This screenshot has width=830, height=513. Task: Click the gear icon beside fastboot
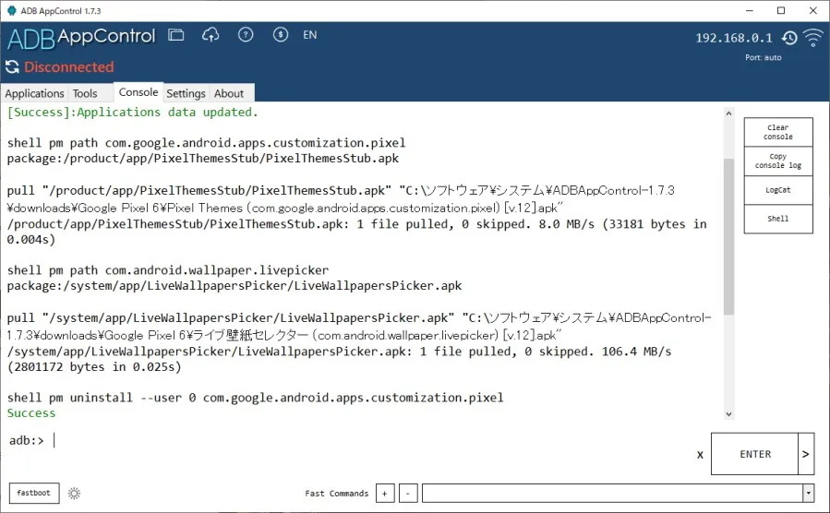pos(74,494)
